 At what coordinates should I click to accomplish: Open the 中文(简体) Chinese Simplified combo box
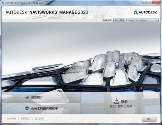click(x=136, y=20)
